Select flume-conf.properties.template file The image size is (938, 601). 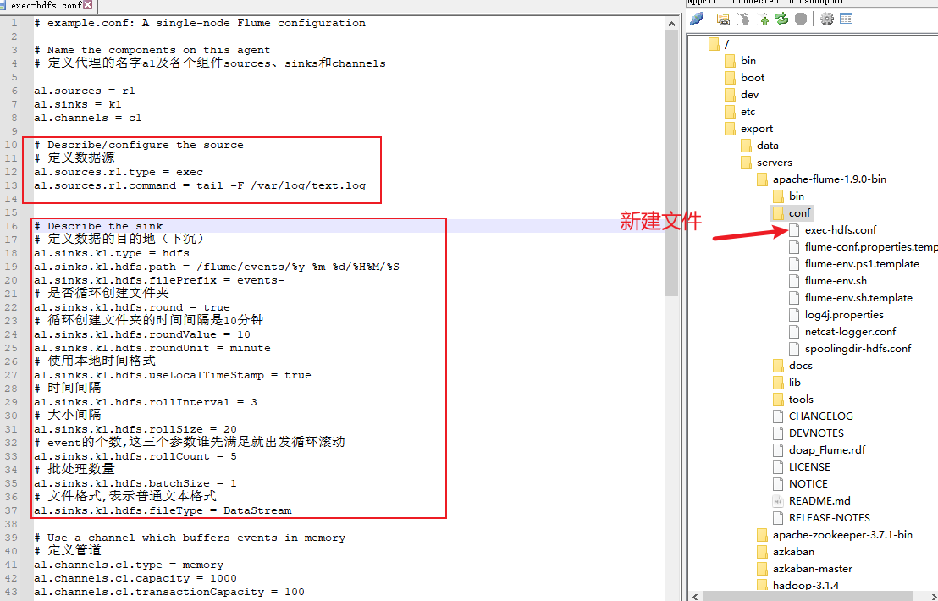pyautogui.click(x=871, y=247)
